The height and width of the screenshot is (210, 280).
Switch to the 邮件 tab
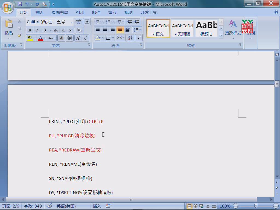tap(96, 13)
